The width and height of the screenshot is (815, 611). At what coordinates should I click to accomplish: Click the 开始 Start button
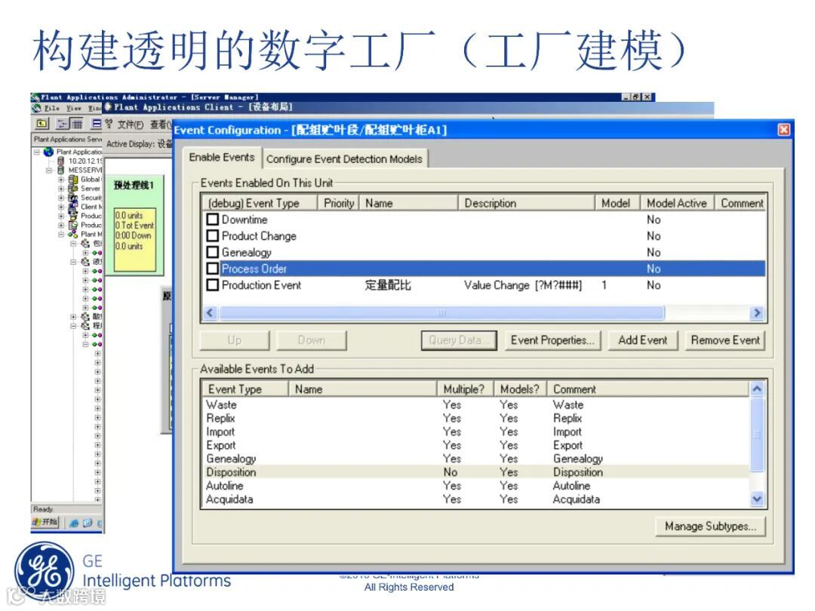(x=45, y=522)
